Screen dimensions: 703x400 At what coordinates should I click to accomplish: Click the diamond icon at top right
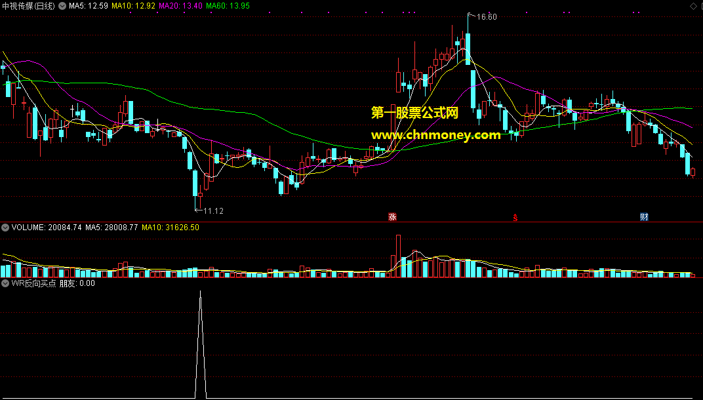point(693,5)
